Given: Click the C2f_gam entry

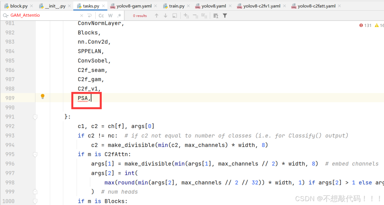Looking at the screenshot, I should click(89, 79).
